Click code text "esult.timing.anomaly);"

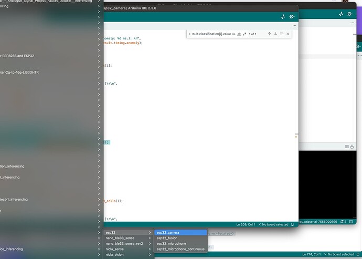point(123,43)
